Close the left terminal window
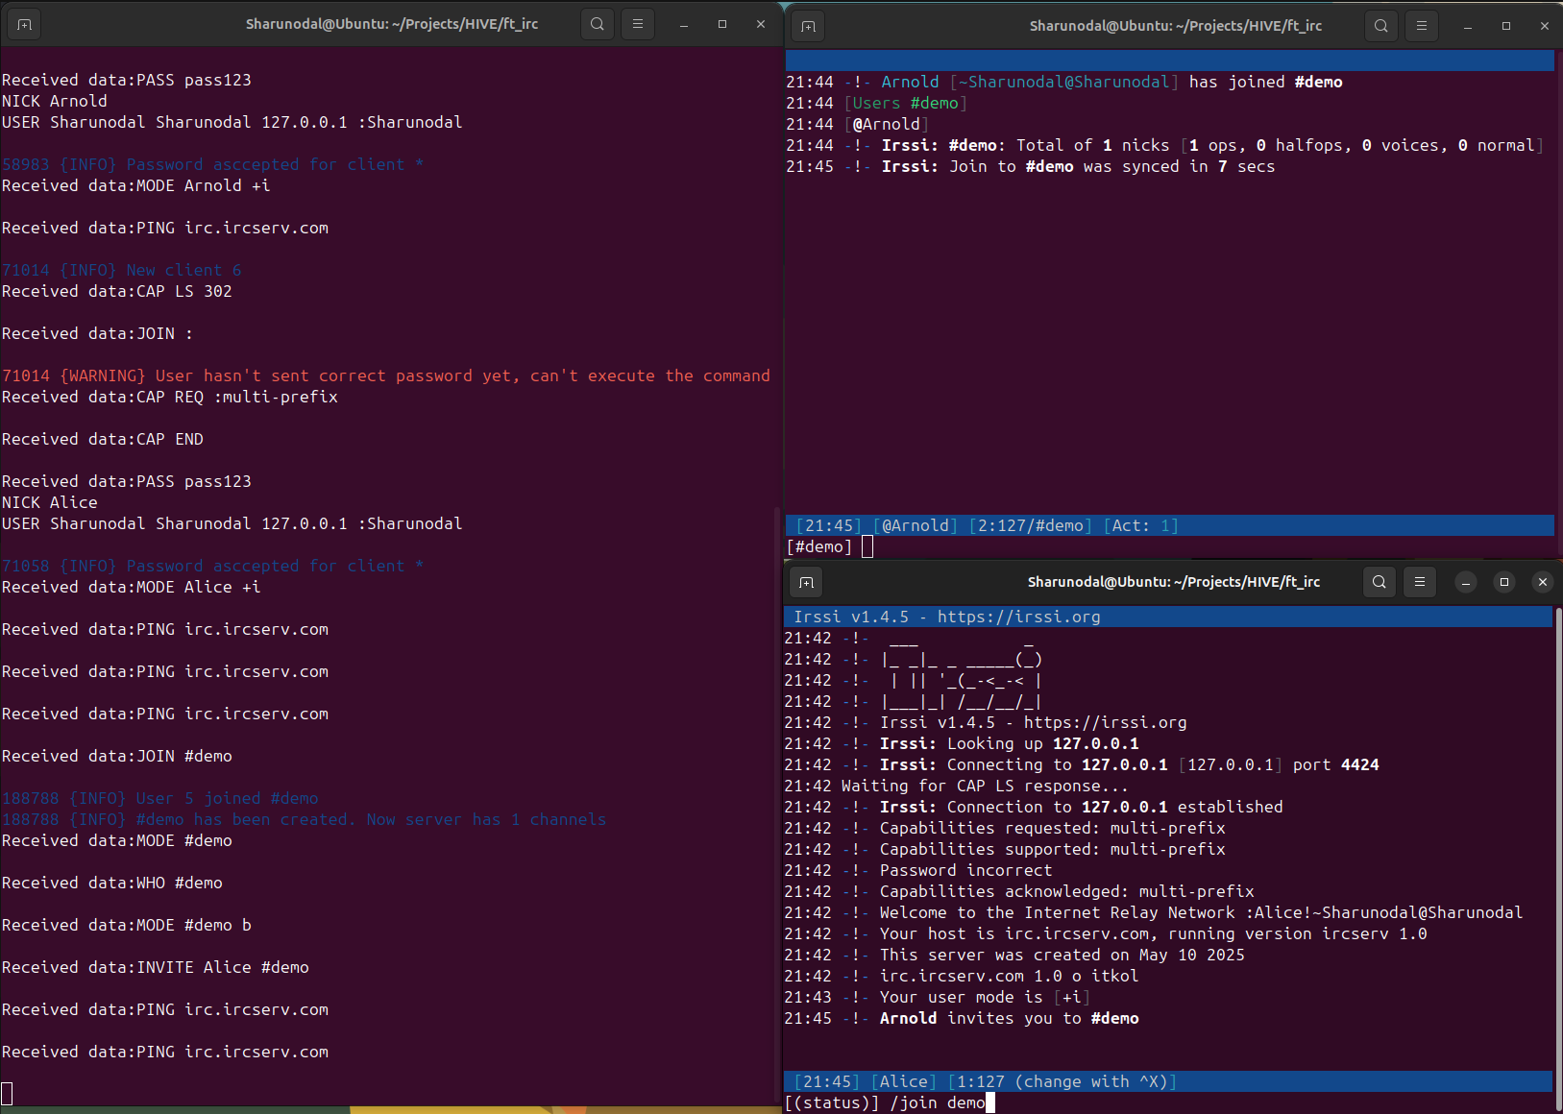The image size is (1563, 1114). (x=761, y=24)
